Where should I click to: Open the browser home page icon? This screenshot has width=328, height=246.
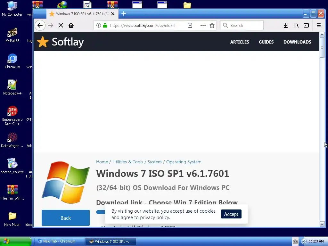71,26
